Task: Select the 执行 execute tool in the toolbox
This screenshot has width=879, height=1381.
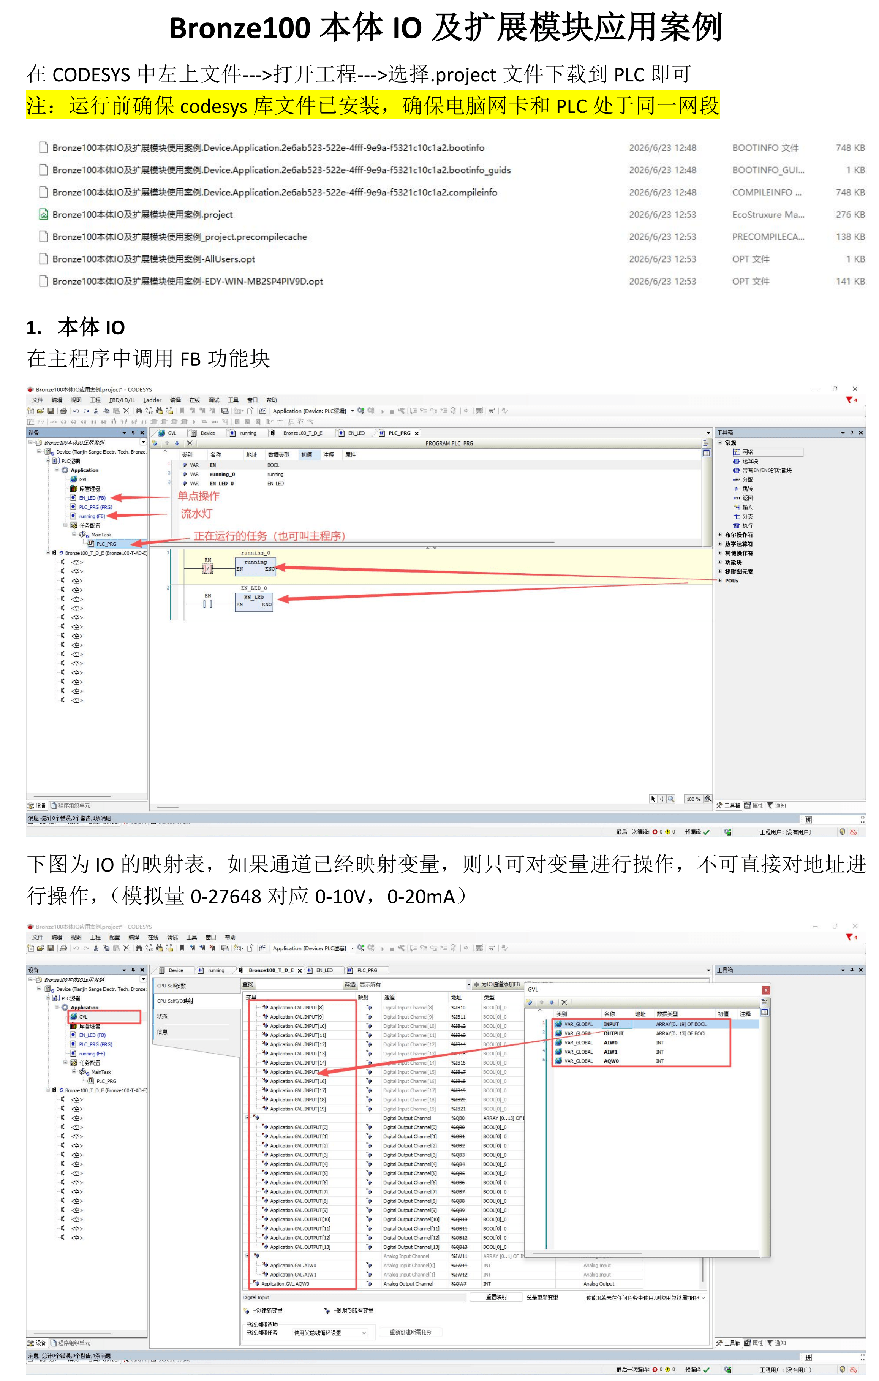Action: tap(743, 525)
